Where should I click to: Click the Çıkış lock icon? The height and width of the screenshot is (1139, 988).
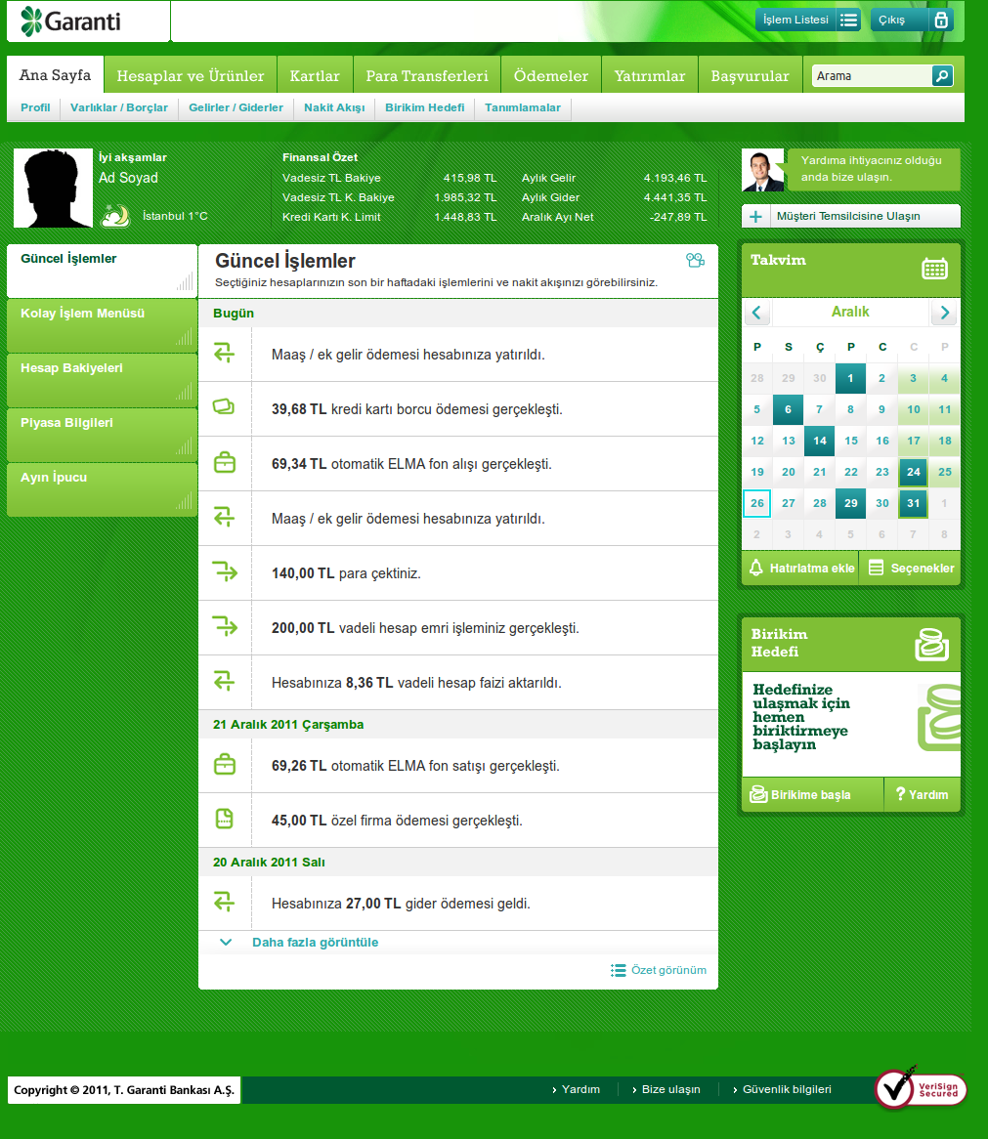click(x=941, y=20)
